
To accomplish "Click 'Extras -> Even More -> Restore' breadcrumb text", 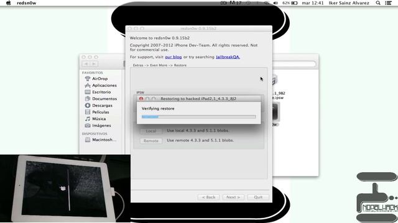I will coord(160,65).
